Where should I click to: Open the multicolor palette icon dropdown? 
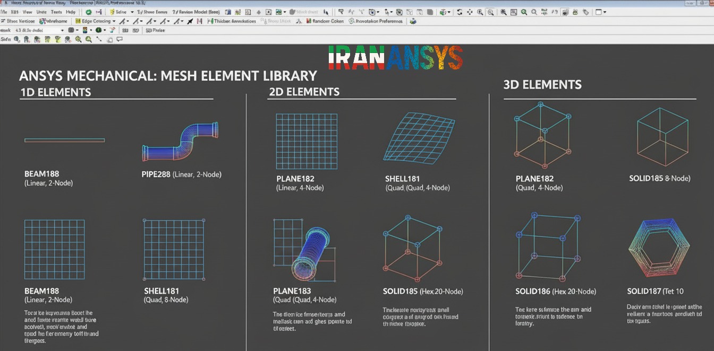point(87,30)
